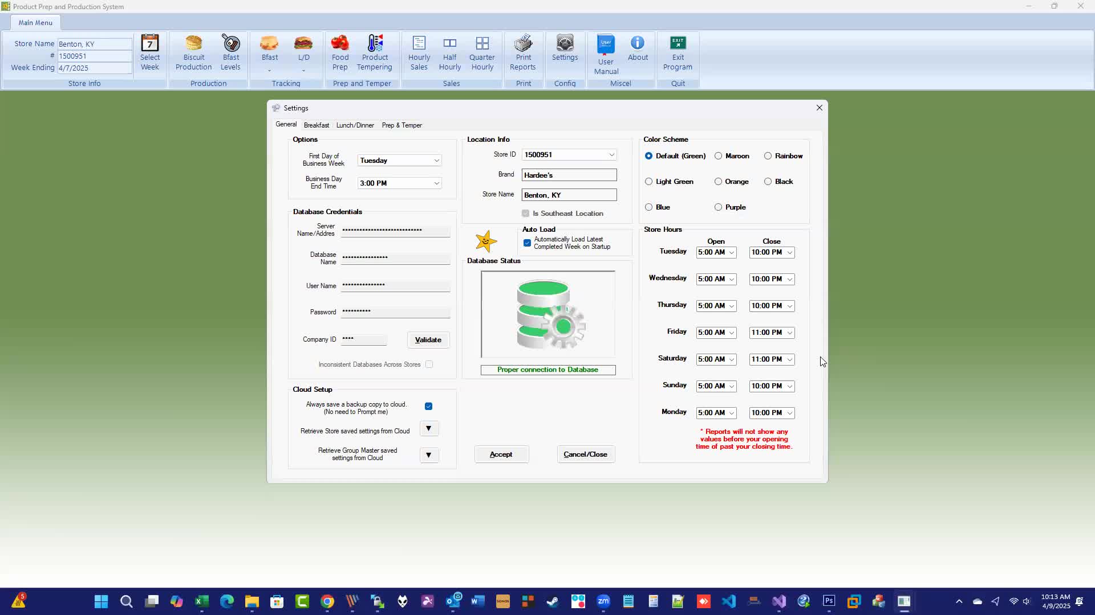Switch to General tab
Screen dimensions: 1095x615
pyautogui.click(x=286, y=124)
